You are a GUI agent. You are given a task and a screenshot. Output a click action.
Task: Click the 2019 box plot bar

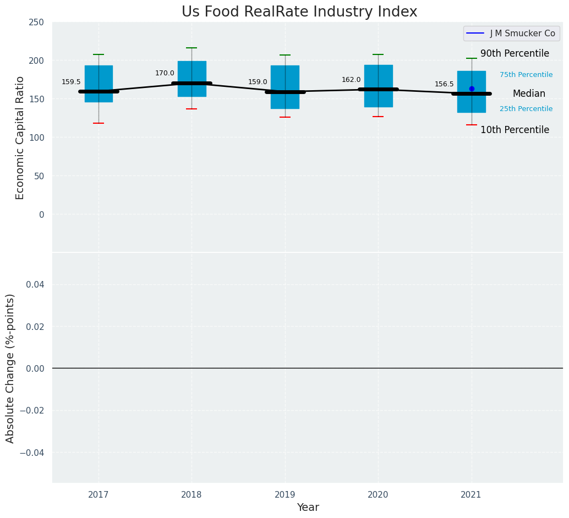[285, 77]
